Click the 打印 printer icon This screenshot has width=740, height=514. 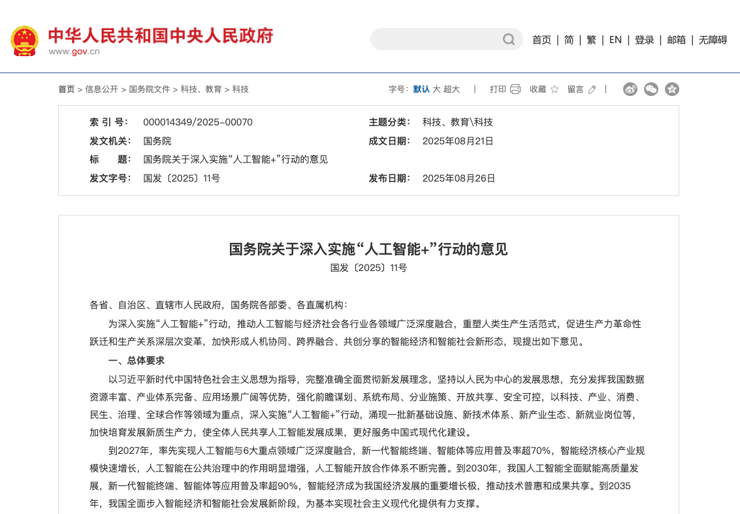tap(516, 89)
